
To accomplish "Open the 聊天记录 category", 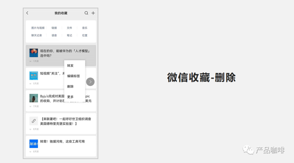I will pos(36,35).
